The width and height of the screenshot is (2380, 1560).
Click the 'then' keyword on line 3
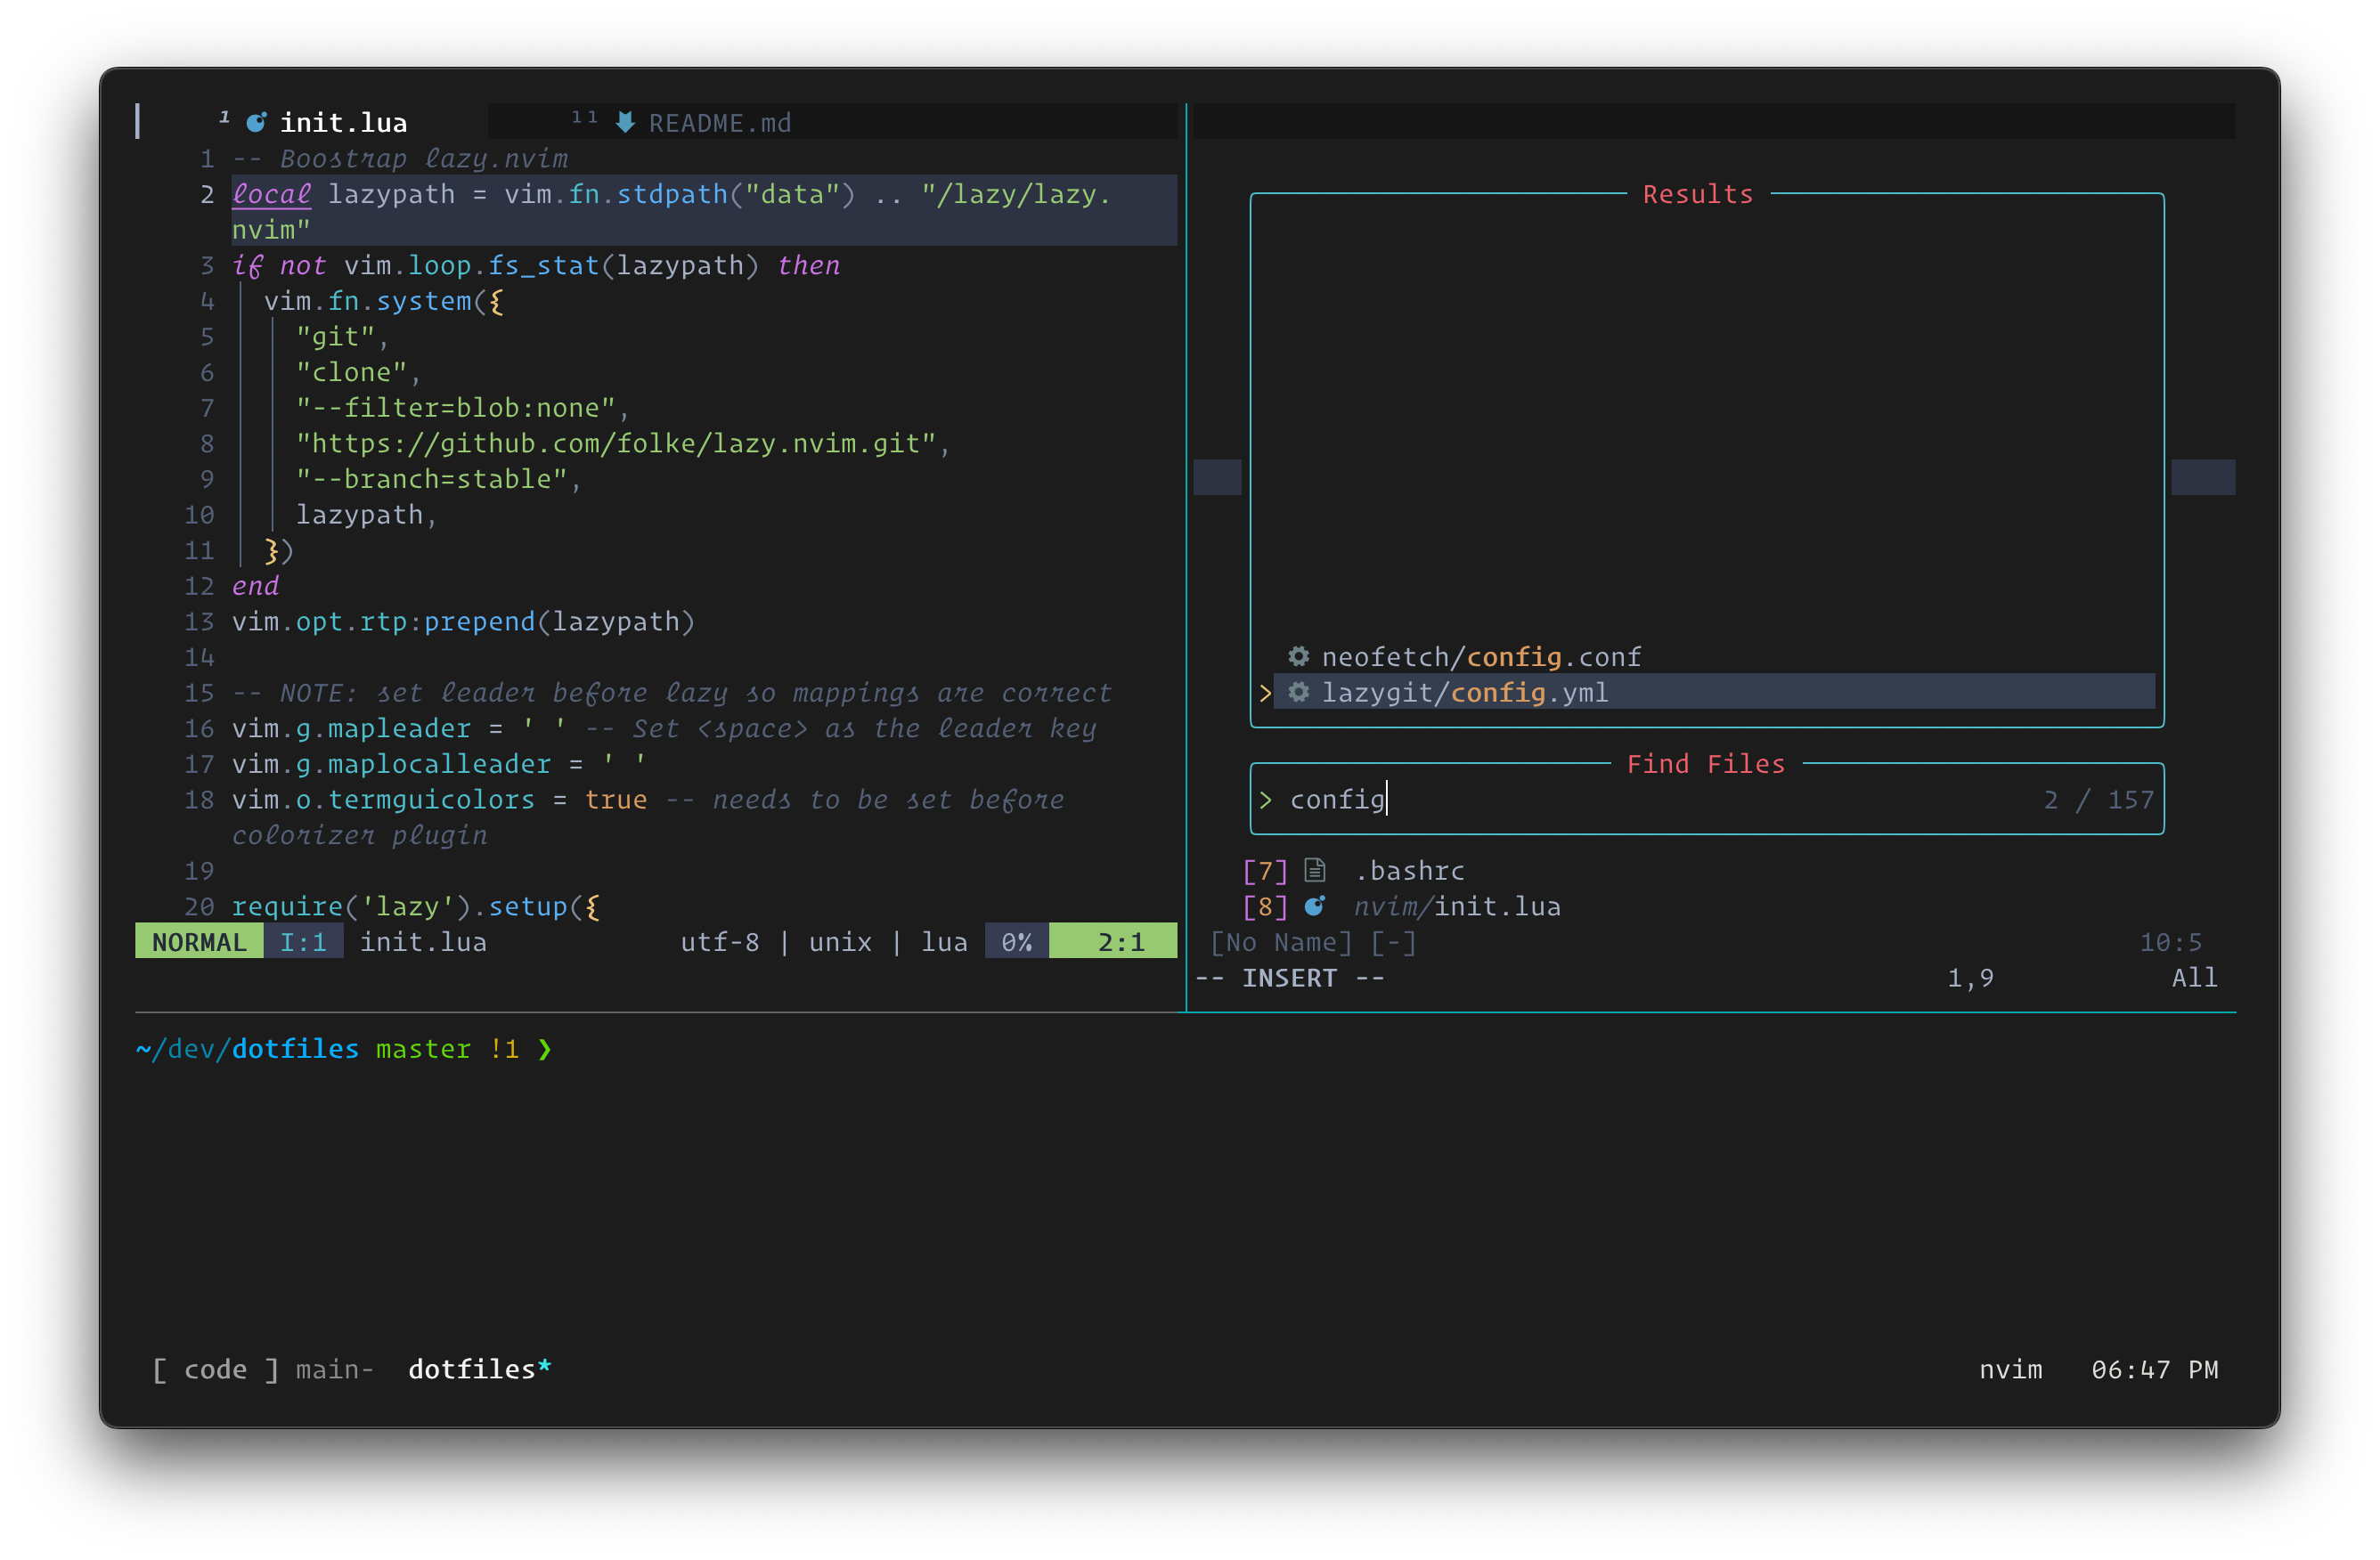[x=808, y=264]
